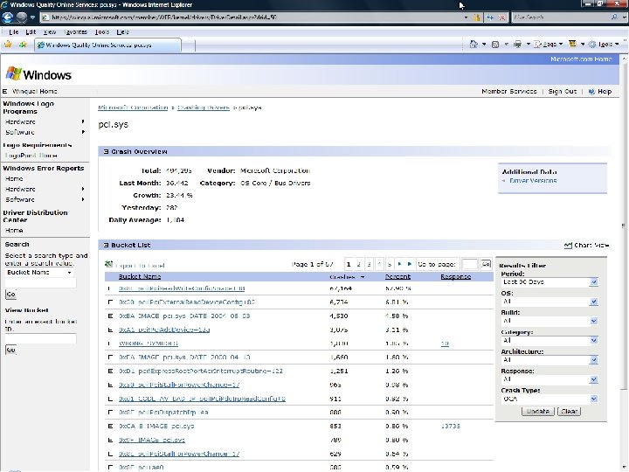Expand Hardware under Windows Error Reports
This screenshot has height=472, width=629.
pyautogui.click(x=83, y=189)
